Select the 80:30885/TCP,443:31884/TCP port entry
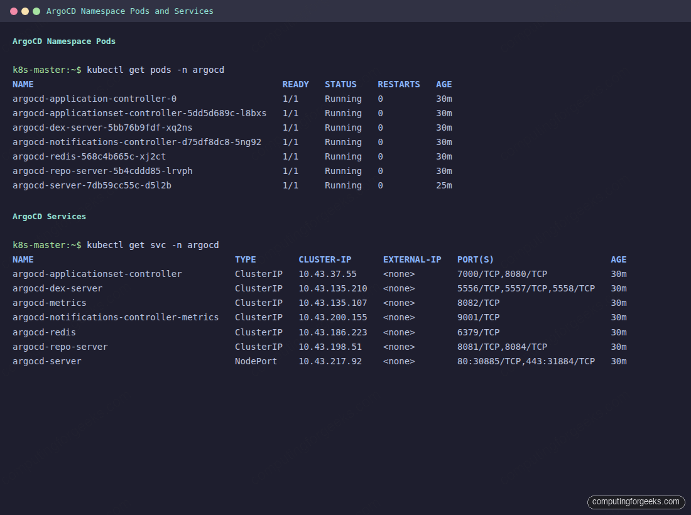The height and width of the screenshot is (515, 691). [526, 361]
